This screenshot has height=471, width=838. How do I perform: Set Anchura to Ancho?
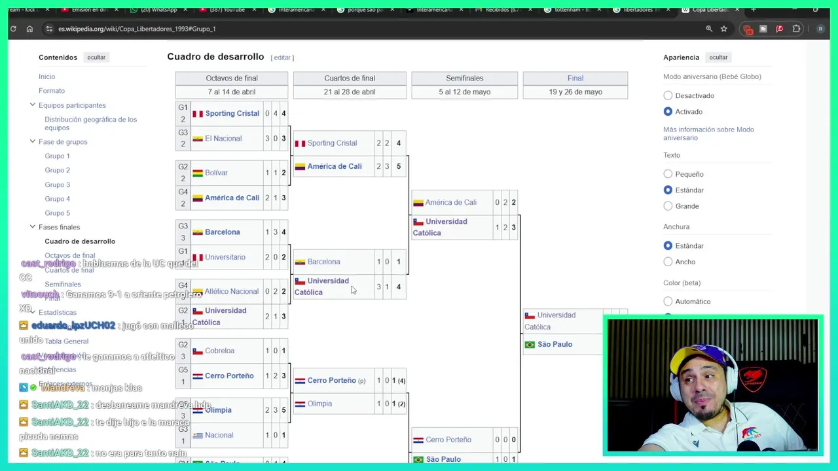[668, 262]
